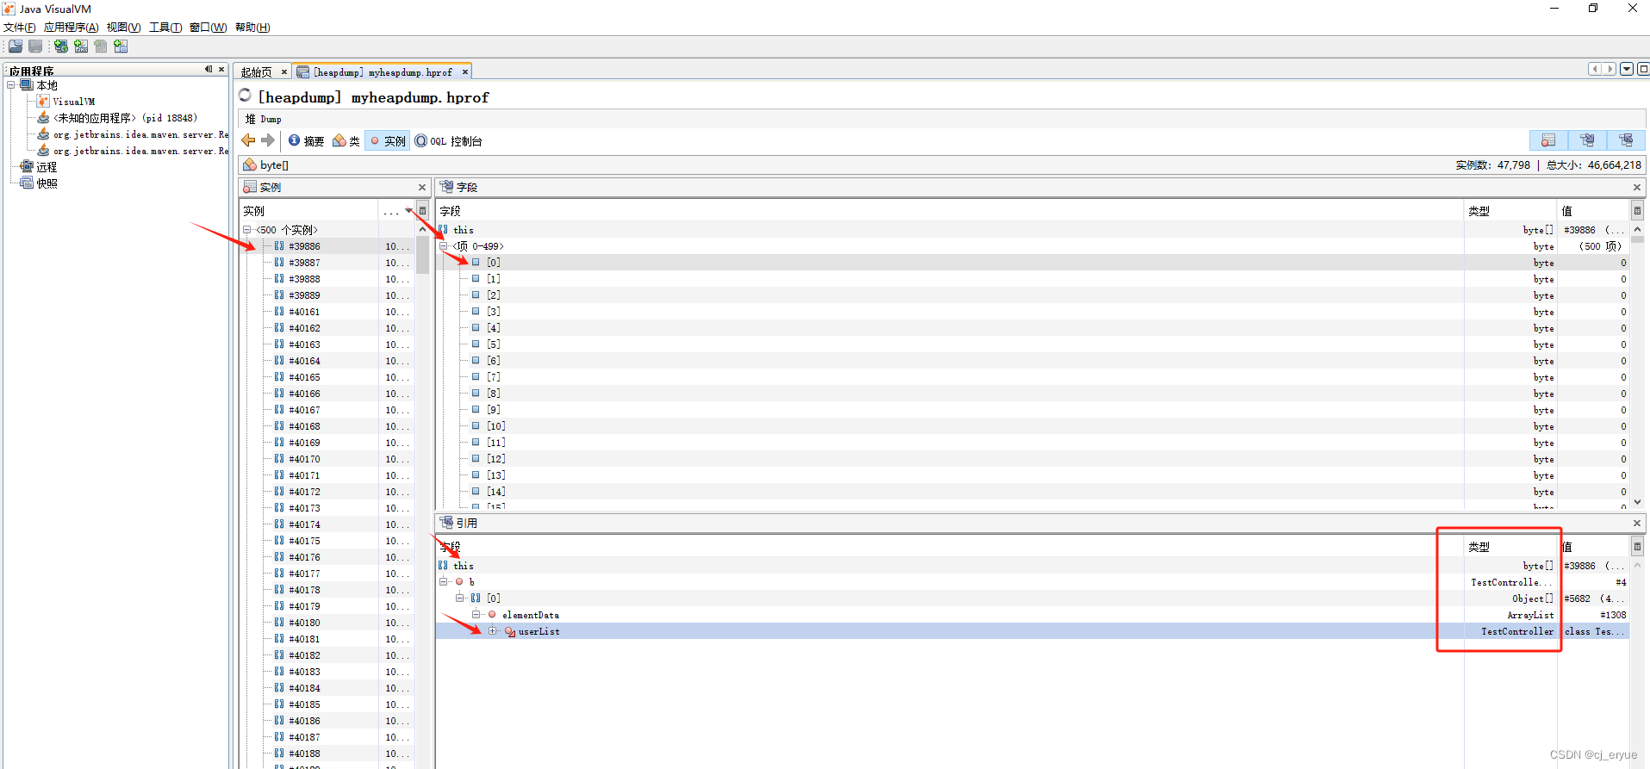This screenshot has height=769, width=1650.
Task: Click scroll documents right button
Action: pos(1609,69)
